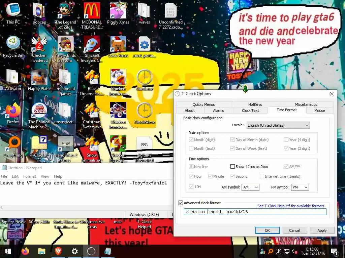Open The Political Machine 2020 shortcut
Viewport: 345px width, 258px height.
(x=39, y=116)
